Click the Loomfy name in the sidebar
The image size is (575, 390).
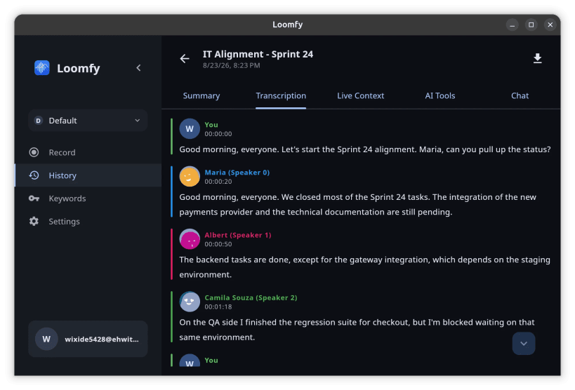point(79,68)
